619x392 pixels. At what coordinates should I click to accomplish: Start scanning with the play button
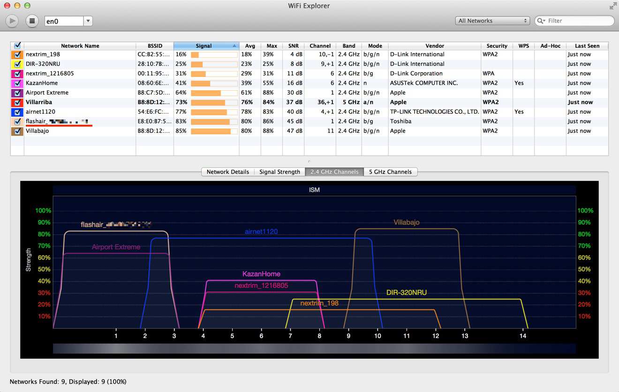click(x=12, y=21)
